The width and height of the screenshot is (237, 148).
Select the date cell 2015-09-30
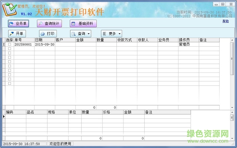click(45, 44)
